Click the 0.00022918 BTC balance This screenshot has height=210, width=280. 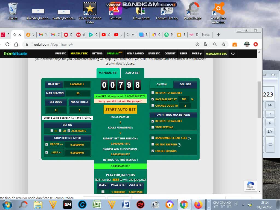(x=217, y=54)
